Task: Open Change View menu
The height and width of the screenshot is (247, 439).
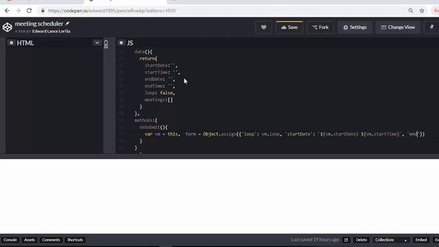Action: pyautogui.click(x=398, y=27)
